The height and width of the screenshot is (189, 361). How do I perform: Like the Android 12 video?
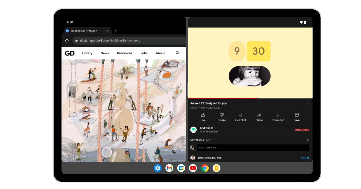coord(203,117)
